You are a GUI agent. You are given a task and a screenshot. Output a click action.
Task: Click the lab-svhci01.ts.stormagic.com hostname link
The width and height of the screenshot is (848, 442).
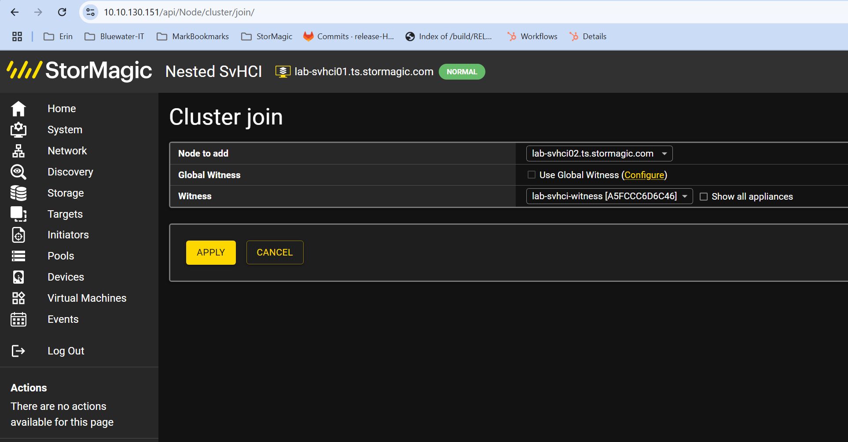click(x=364, y=72)
